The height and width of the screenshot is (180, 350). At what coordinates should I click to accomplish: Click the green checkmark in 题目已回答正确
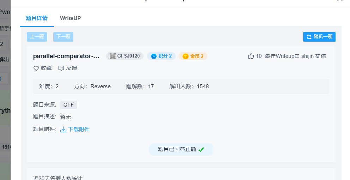(x=201, y=149)
